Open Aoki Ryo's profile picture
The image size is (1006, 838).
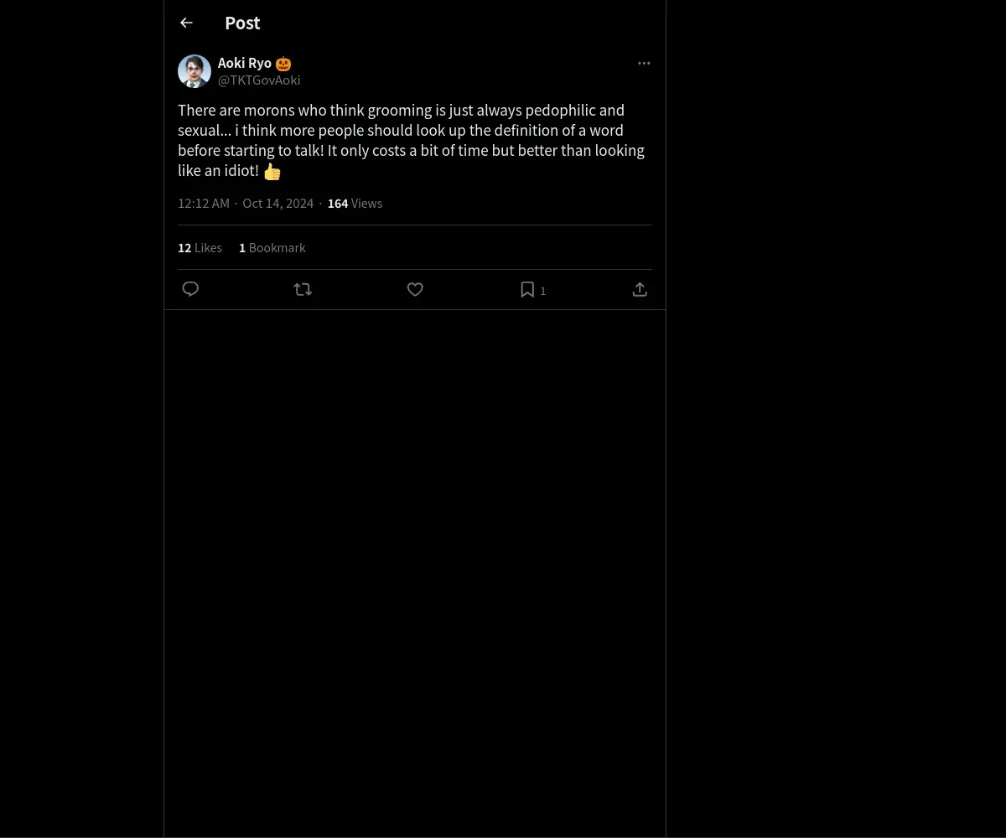pyautogui.click(x=194, y=71)
